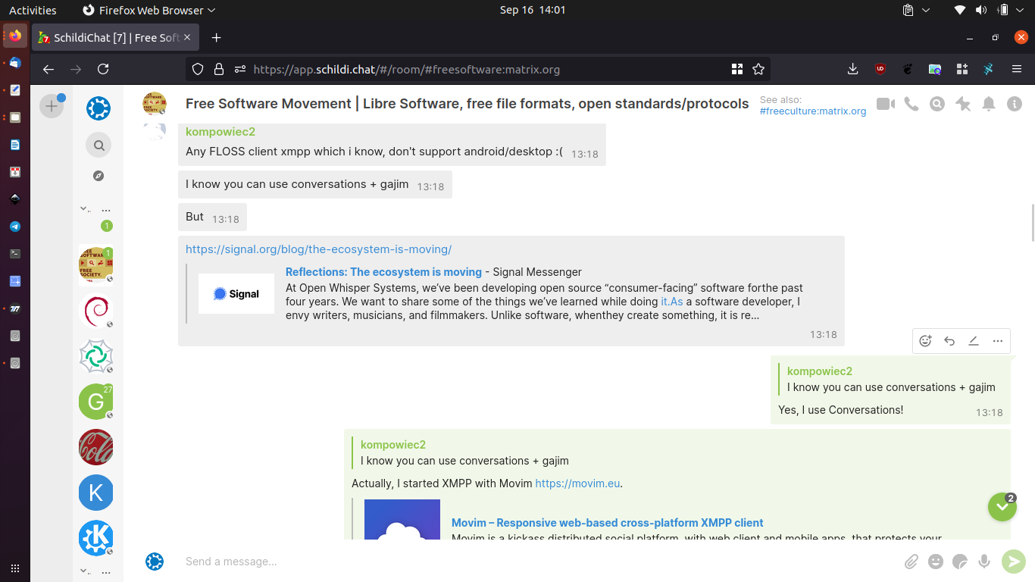Add a reaction to the Signal message
Image resolution: width=1035 pixels, height=582 pixels.
(x=925, y=340)
